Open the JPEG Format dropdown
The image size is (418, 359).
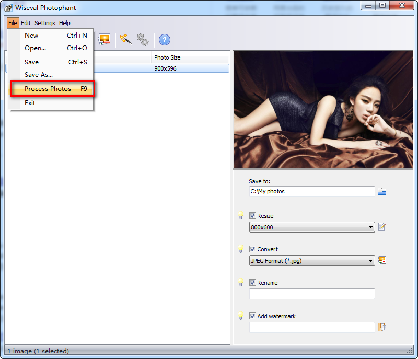point(312,261)
